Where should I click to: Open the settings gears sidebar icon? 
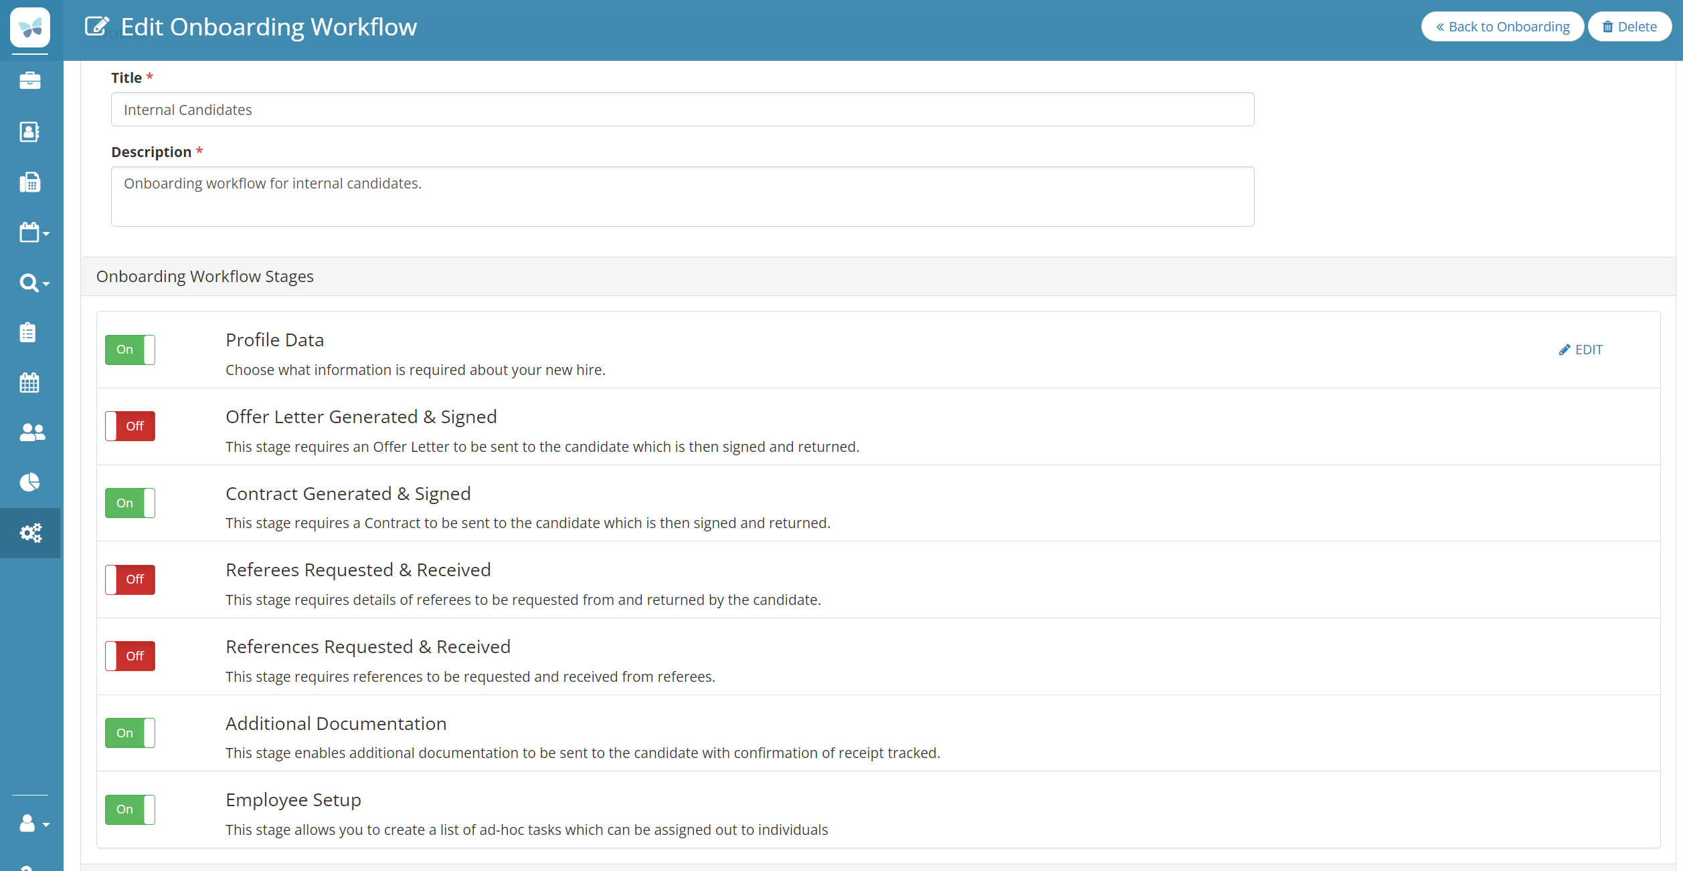click(x=31, y=533)
